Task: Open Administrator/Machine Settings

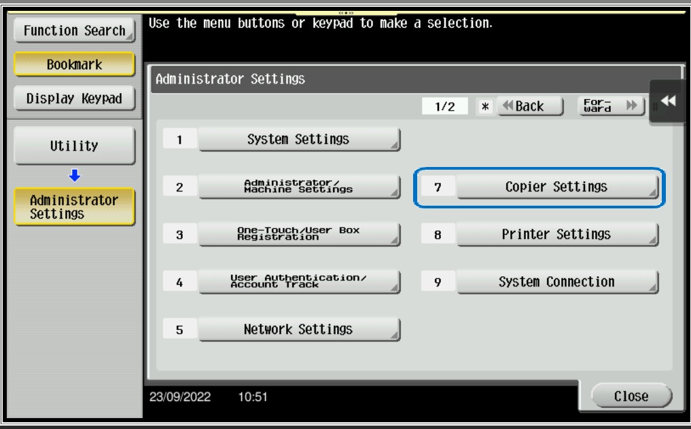Action: click(298, 187)
